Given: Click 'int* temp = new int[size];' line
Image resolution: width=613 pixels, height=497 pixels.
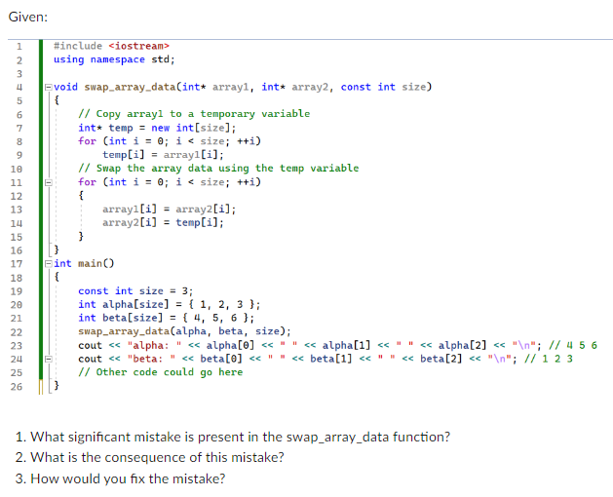Looking at the screenshot, I should (157, 128).
